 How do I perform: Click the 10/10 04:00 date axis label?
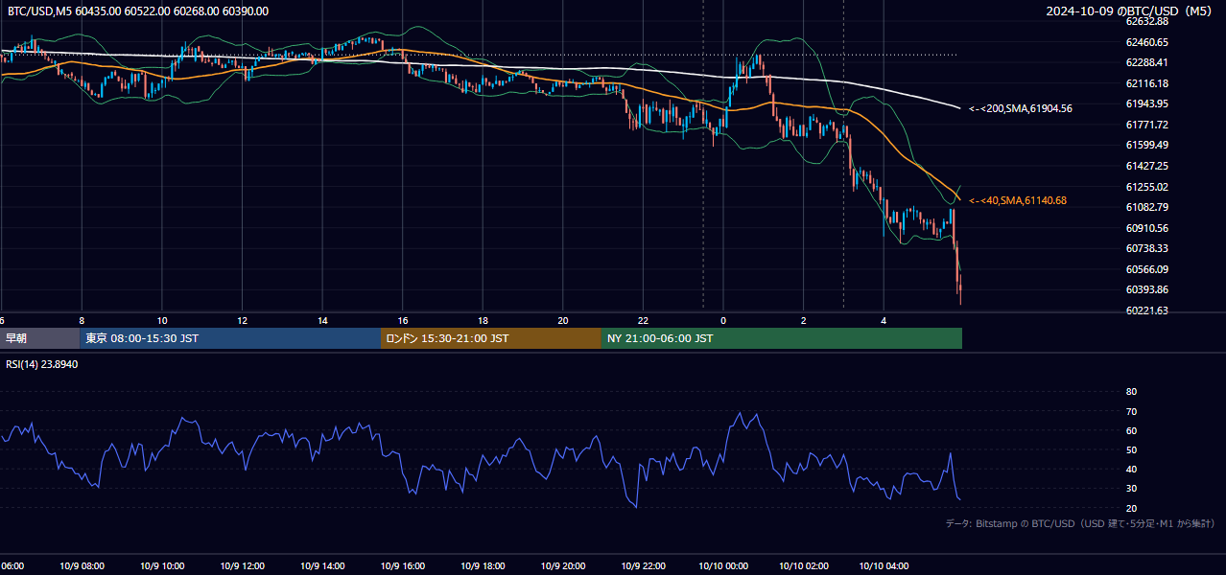[884, 566]
